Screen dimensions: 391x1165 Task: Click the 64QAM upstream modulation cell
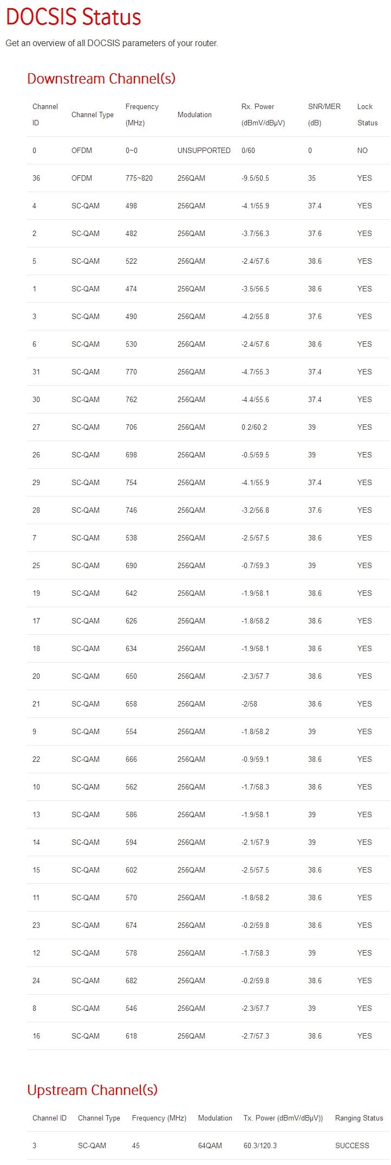coord(210,1145)
